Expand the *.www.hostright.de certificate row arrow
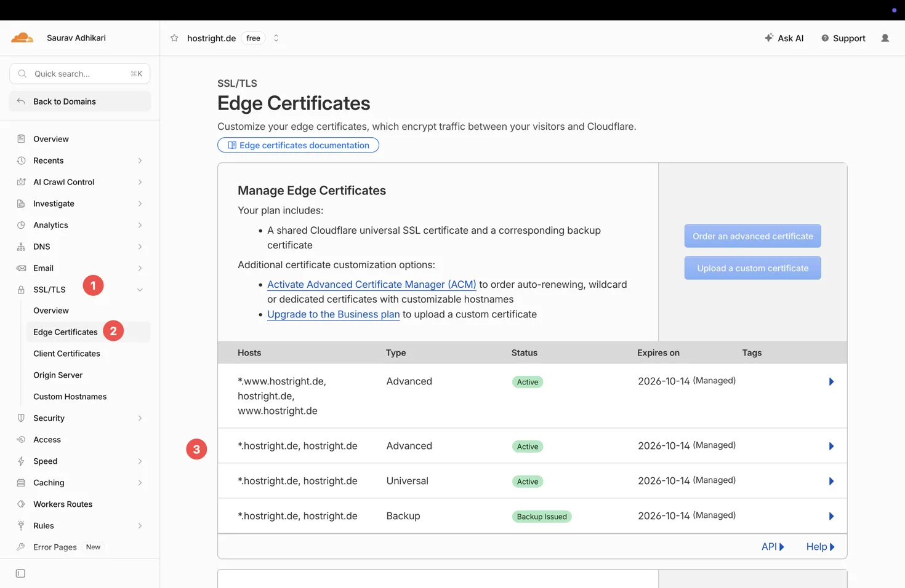The width and height of the screenshot is (905, 588). coord(831,382)
